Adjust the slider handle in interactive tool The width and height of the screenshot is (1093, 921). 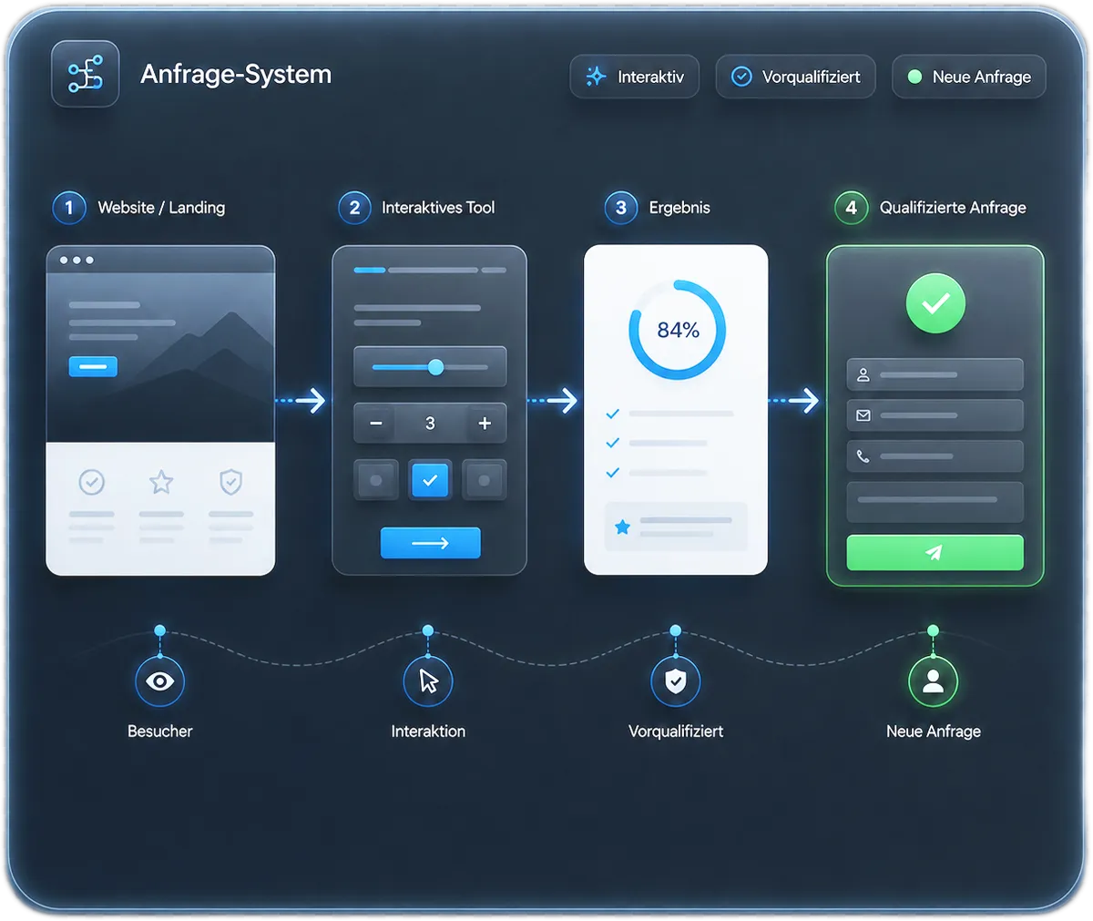pos(435,367)
